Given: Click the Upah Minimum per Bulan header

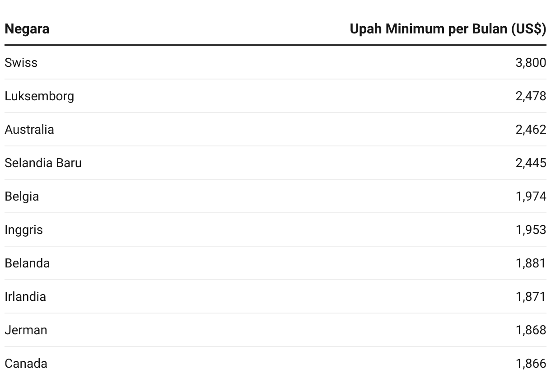Looking at the screenshot, I should point(448,29).
